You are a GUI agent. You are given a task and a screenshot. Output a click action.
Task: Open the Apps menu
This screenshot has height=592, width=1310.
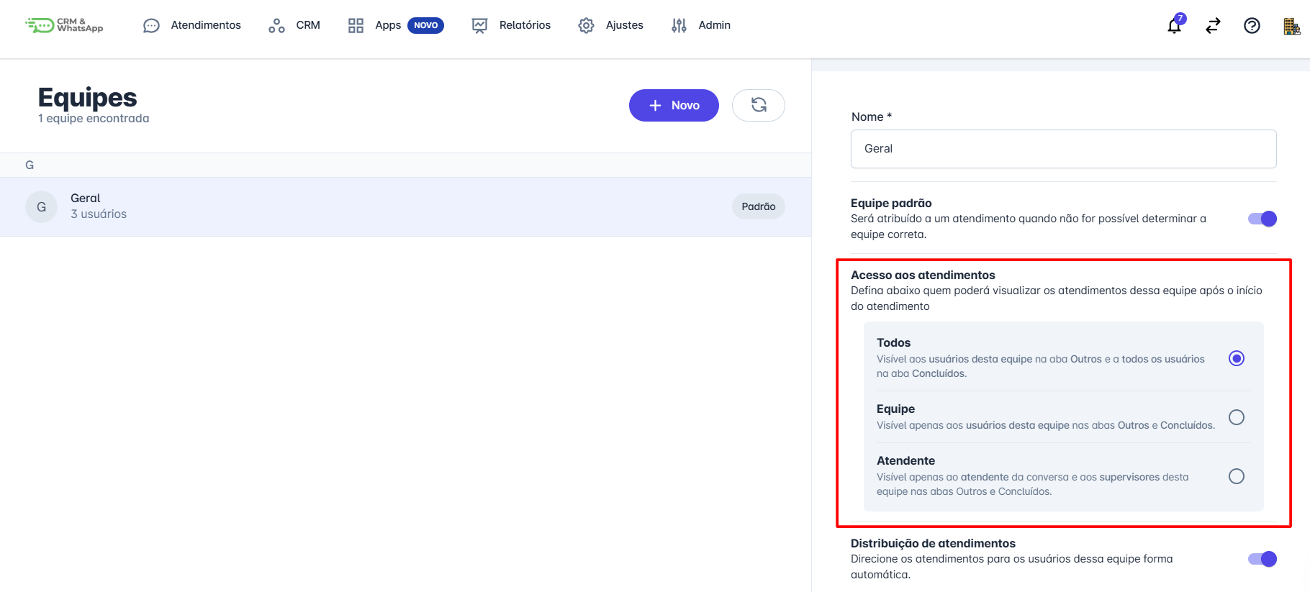click(x=387, y=25)
